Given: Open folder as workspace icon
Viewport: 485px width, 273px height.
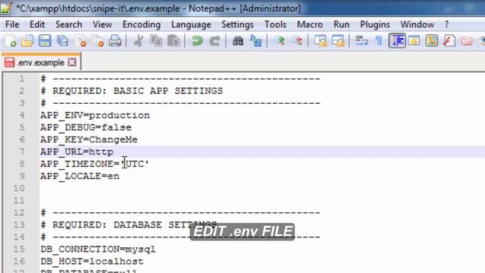Looking at the screenshot, I should tap(467, 41).
